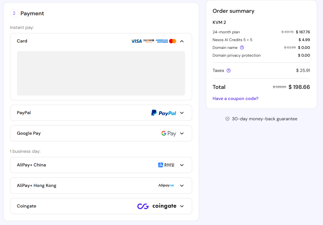323x225 pixels.
Task: Click the PayPal logo
Action: pyautogui.click(x=164, y=113)
